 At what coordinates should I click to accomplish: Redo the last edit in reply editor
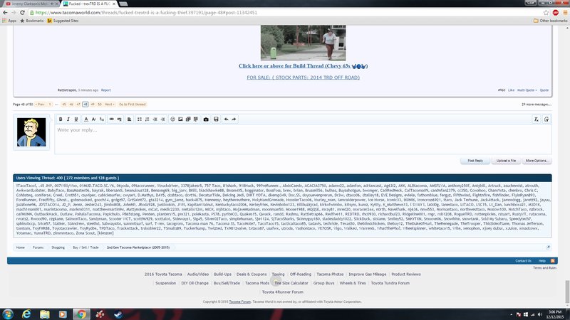234,119
